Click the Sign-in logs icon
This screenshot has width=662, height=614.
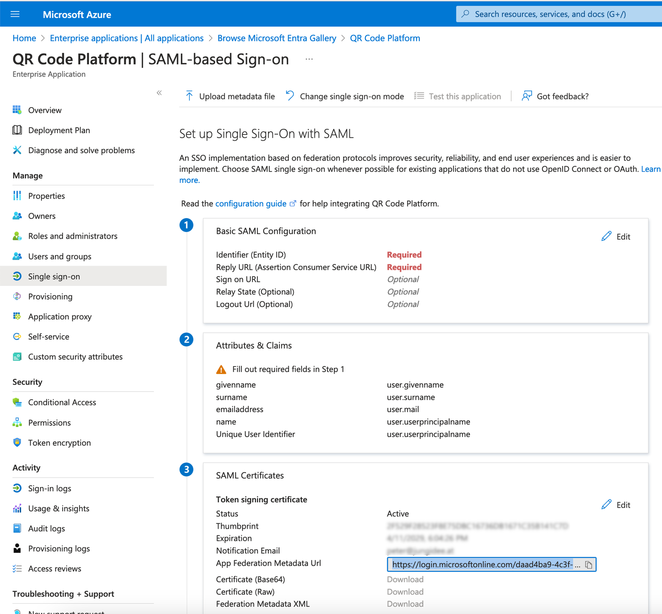click(17, 488)
